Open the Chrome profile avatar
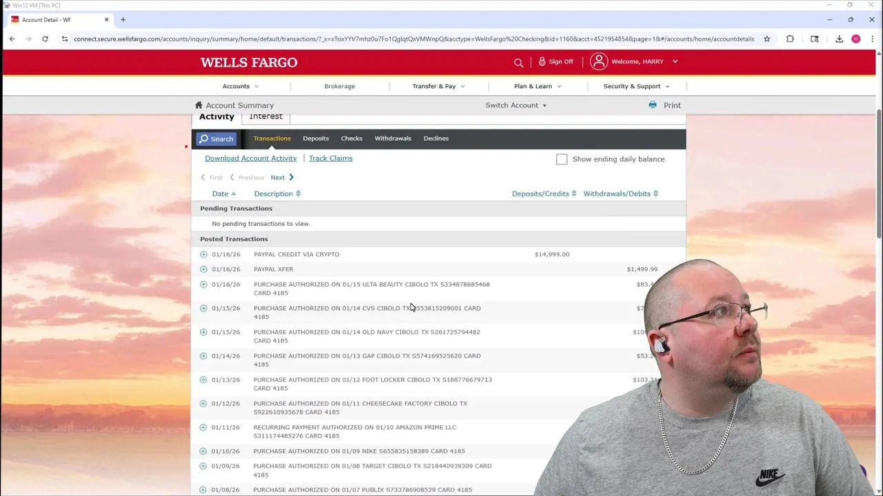The height and width of the screenshot is (496, 883). click(856, 39)
